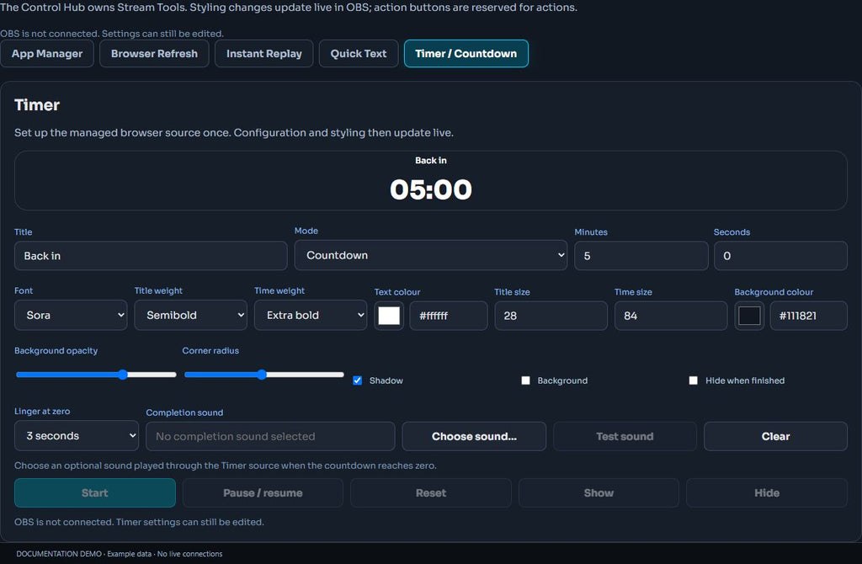
Task: Go to the Quick Text tab
Action: click(x=359, y=53)
